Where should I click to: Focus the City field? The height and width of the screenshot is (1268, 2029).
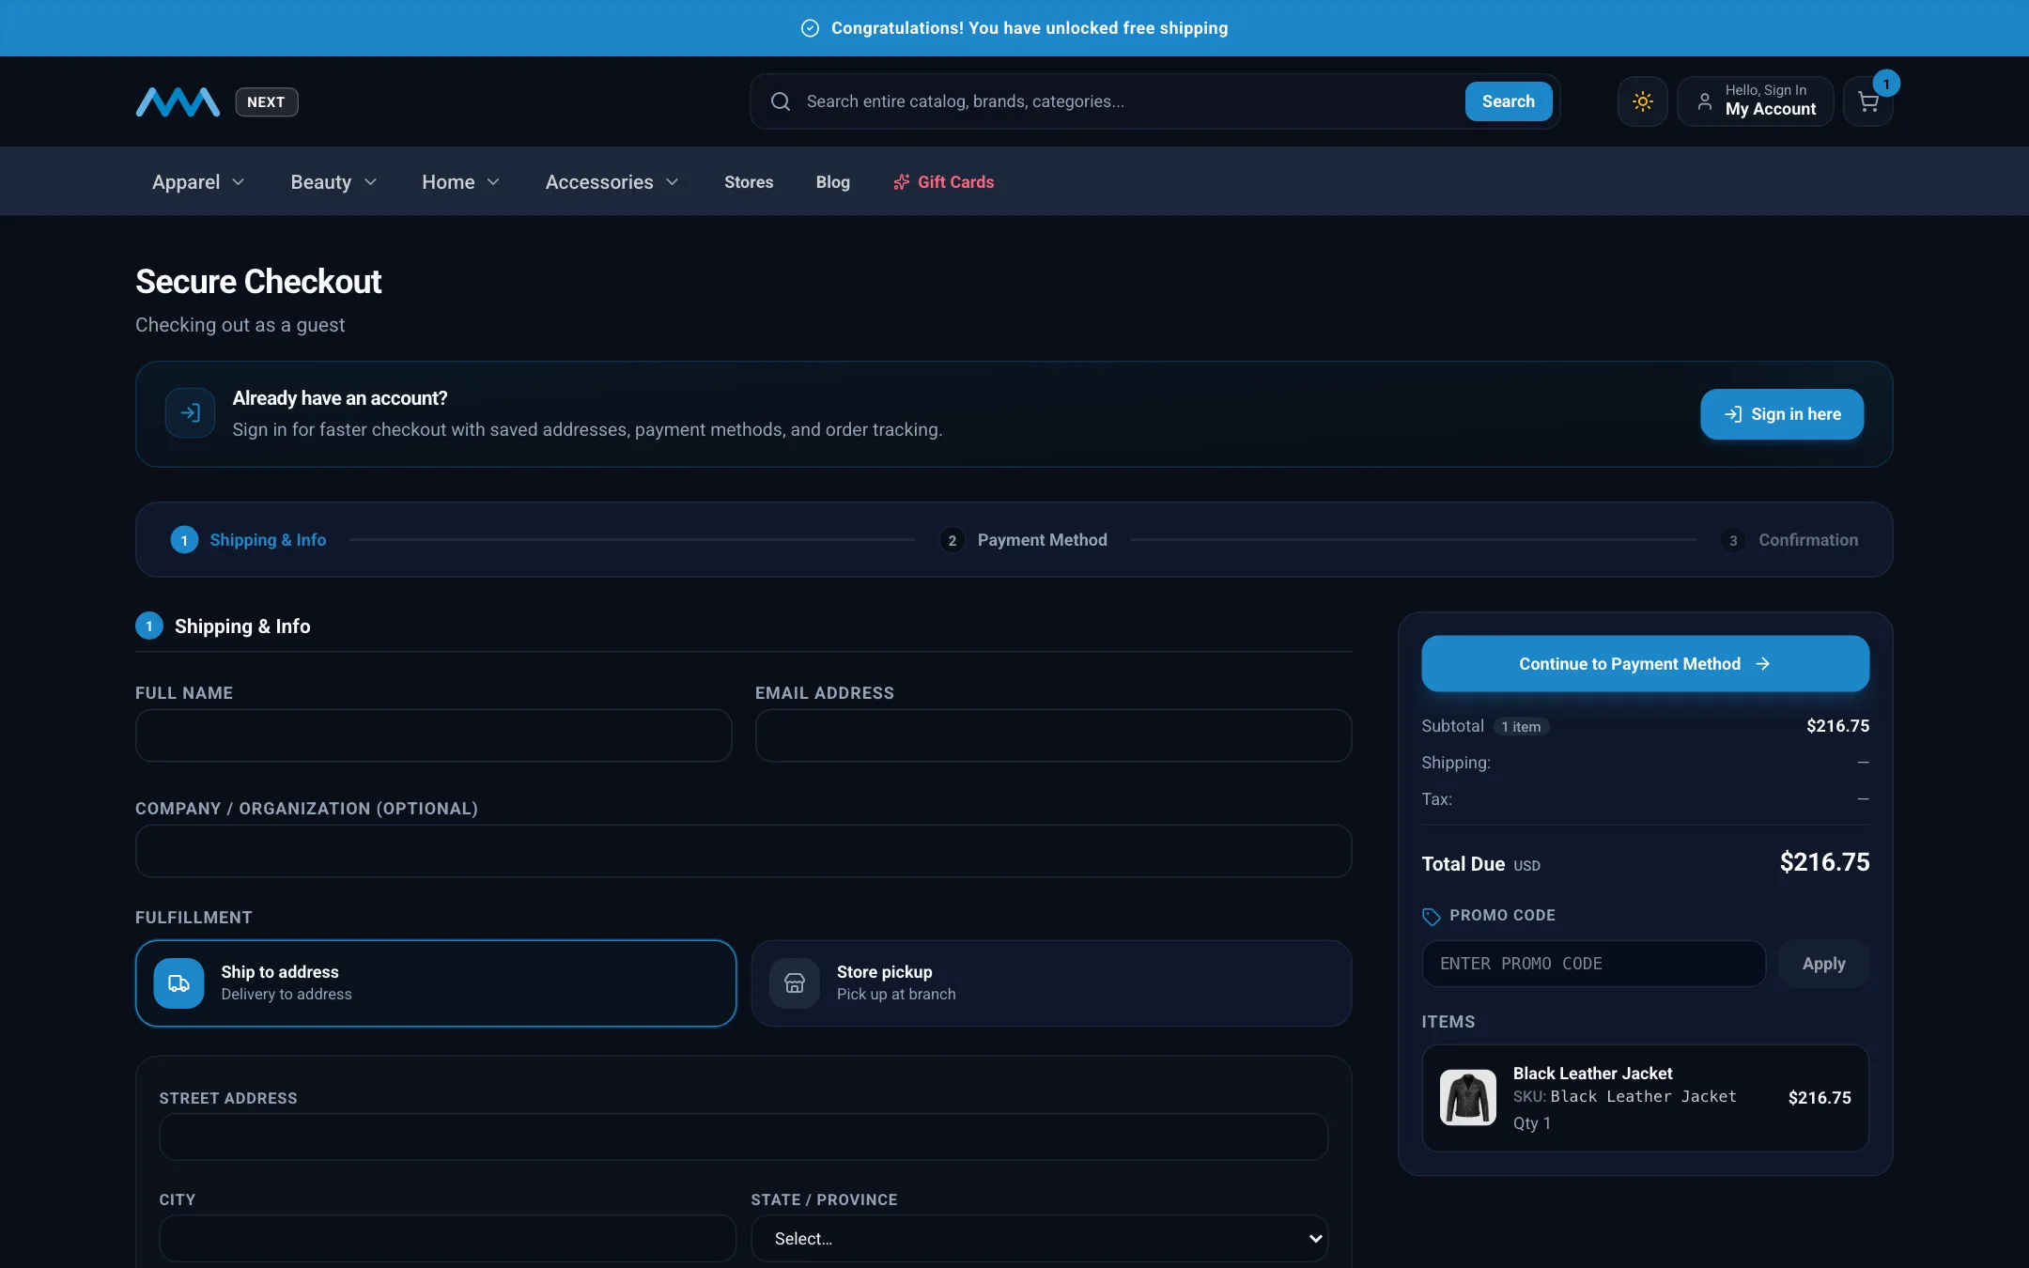tap(447, 1238)
